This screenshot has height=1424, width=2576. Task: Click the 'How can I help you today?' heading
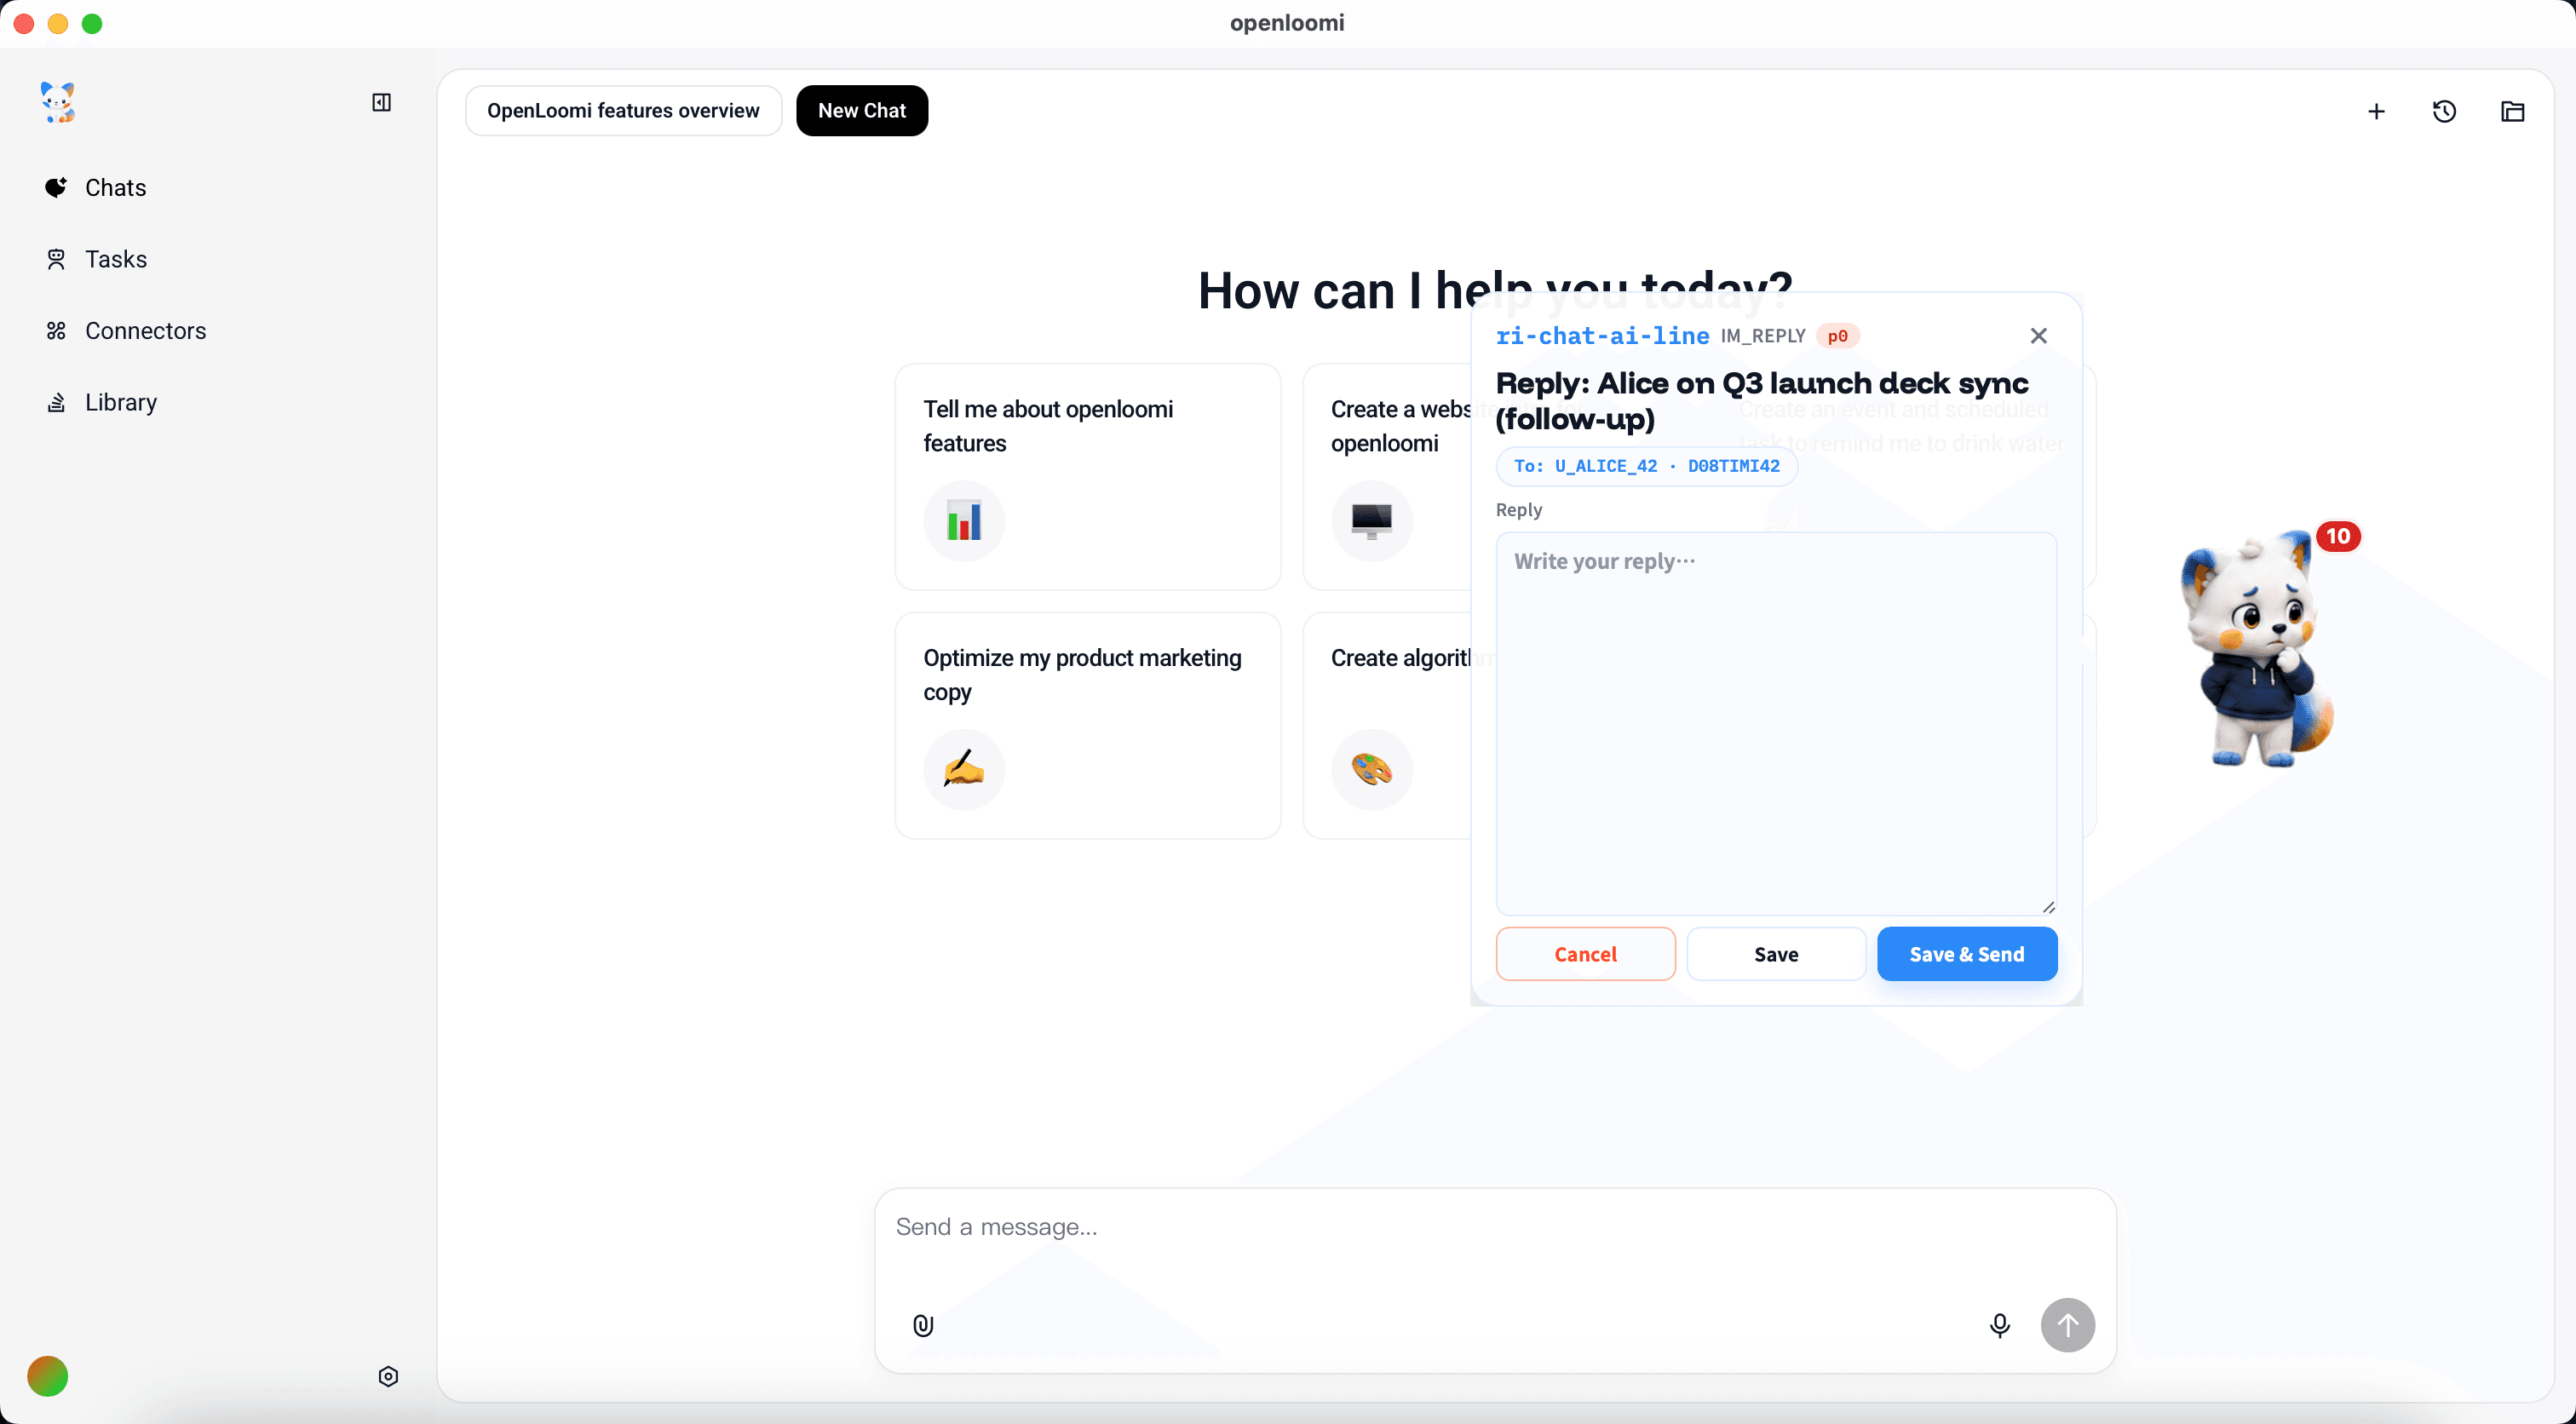point(1494,290)
